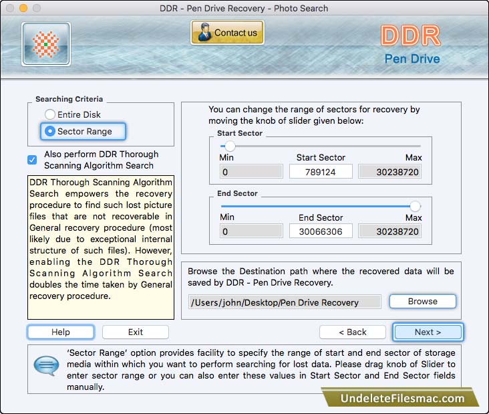The image size is (489, 414).
Task: Click the End Sector Max field 30238720
Action: [x=390, y=231]
